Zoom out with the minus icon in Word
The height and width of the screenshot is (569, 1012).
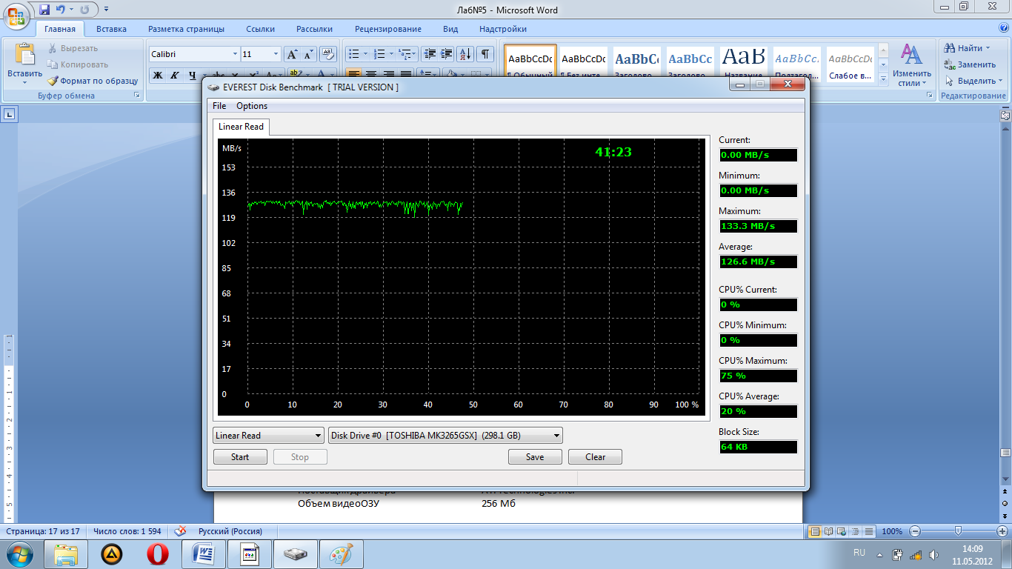[916, 531]
